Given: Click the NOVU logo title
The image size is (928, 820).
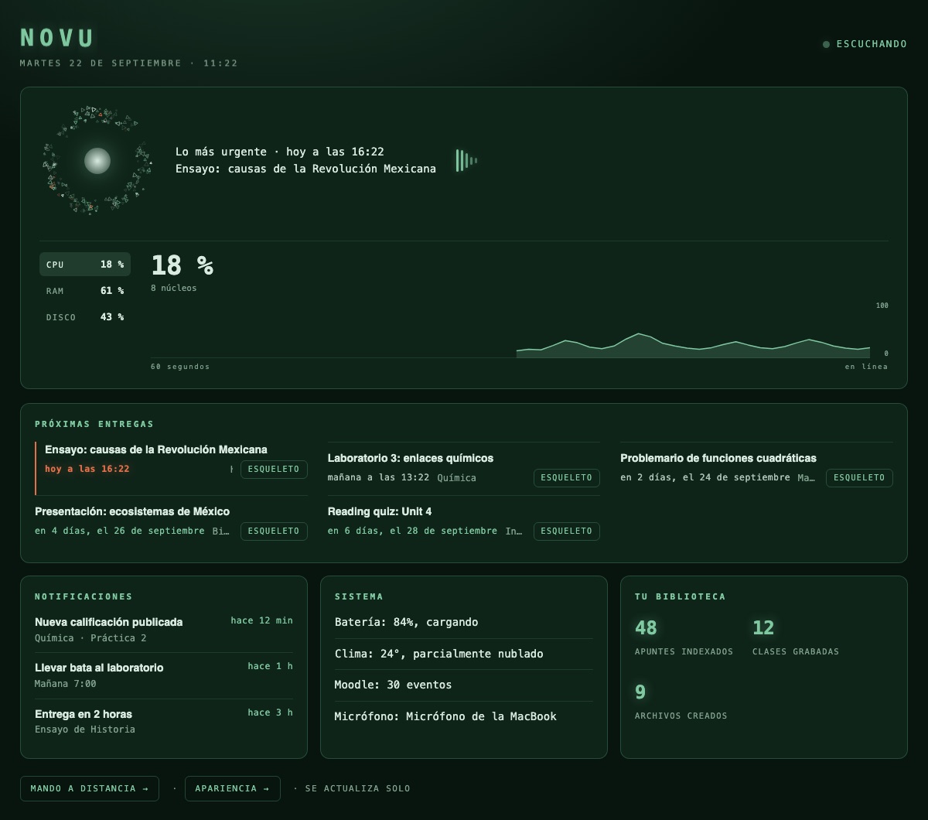Looking at the screenshot, I should [57, 38].
